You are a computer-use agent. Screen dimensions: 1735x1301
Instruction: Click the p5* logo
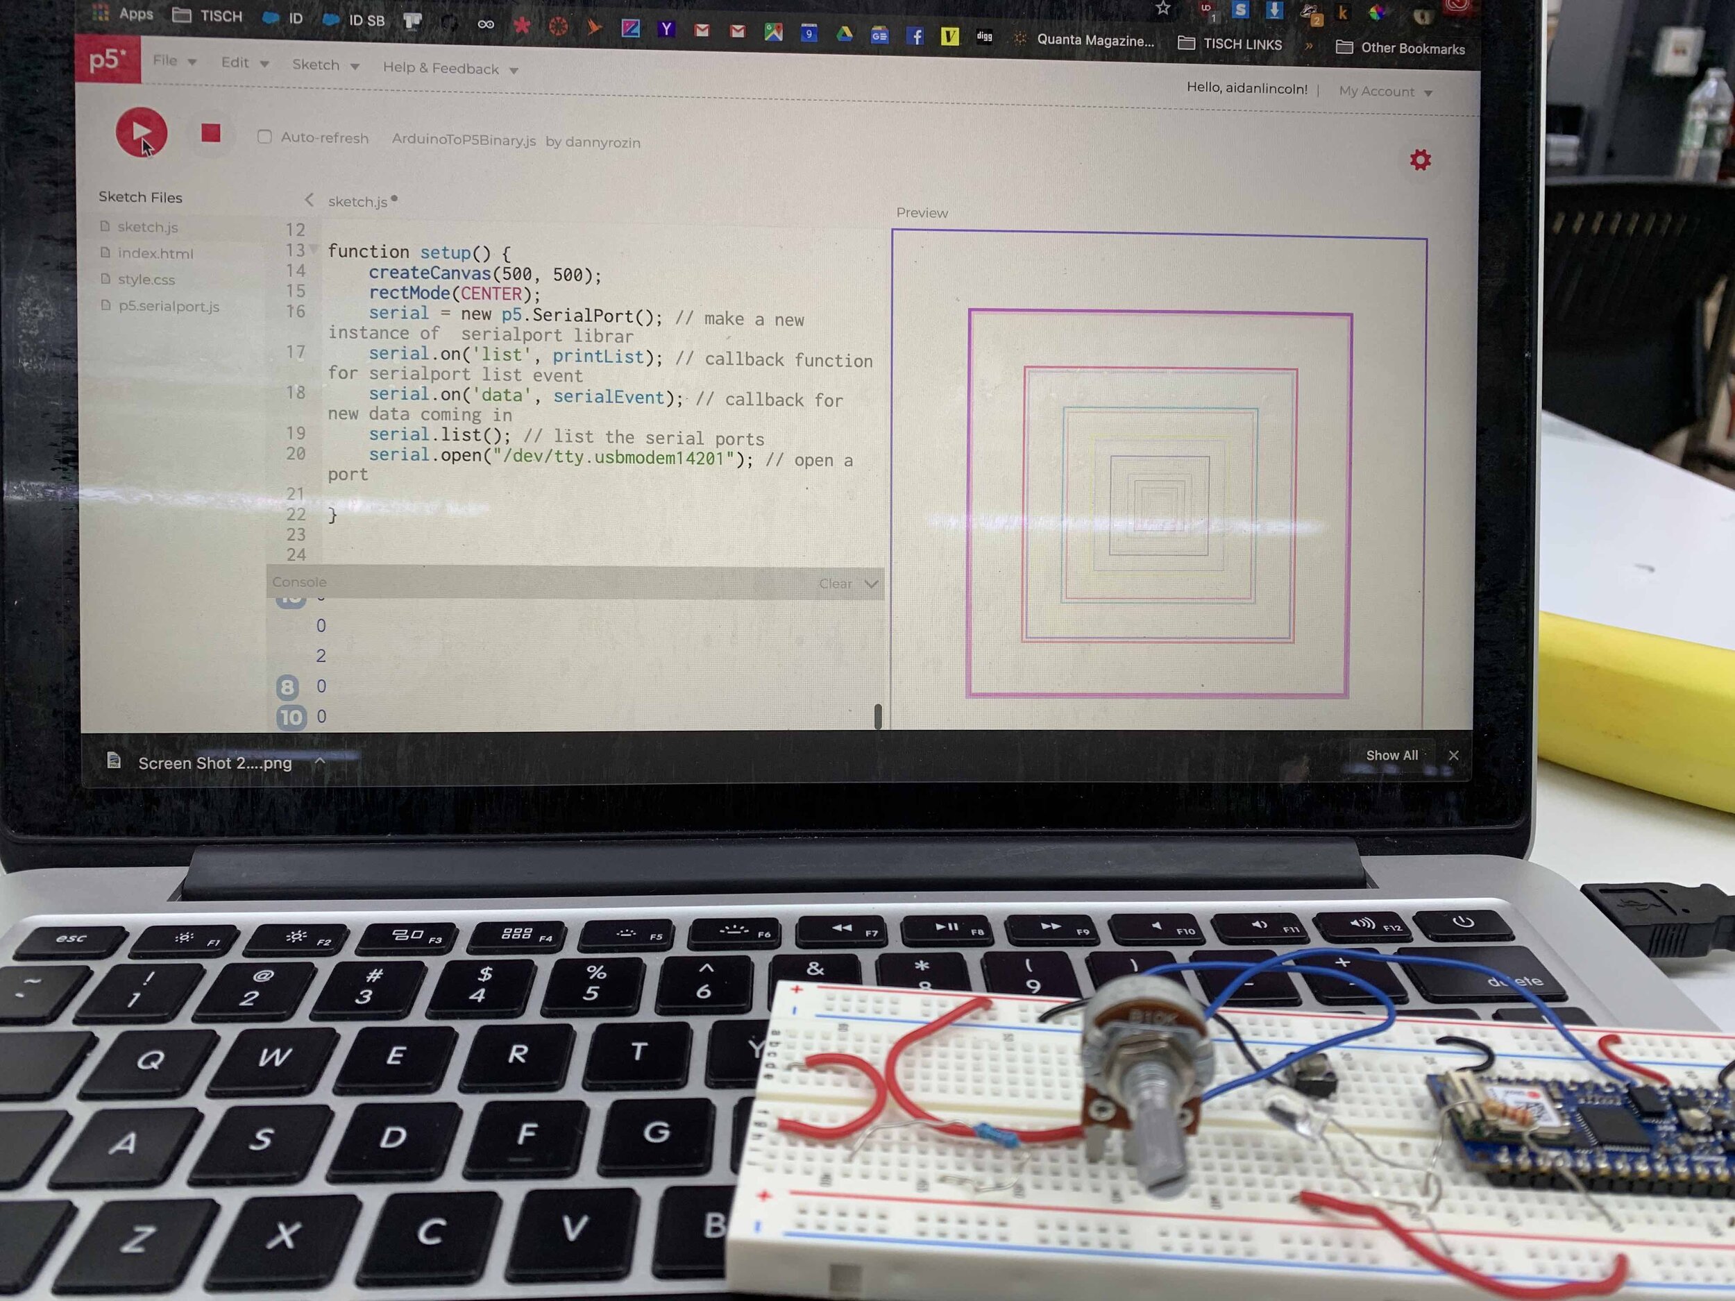point(108,60)
